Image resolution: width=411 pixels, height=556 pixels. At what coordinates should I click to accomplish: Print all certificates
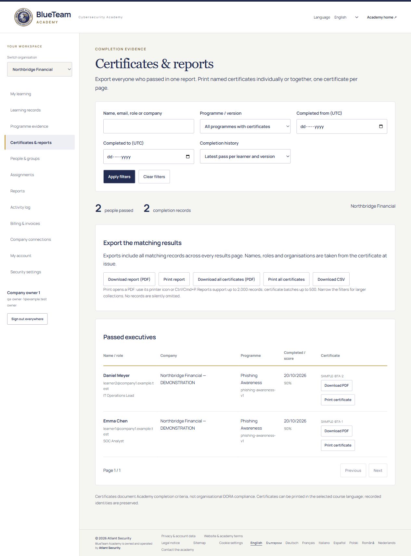click(x=286, y=279)
